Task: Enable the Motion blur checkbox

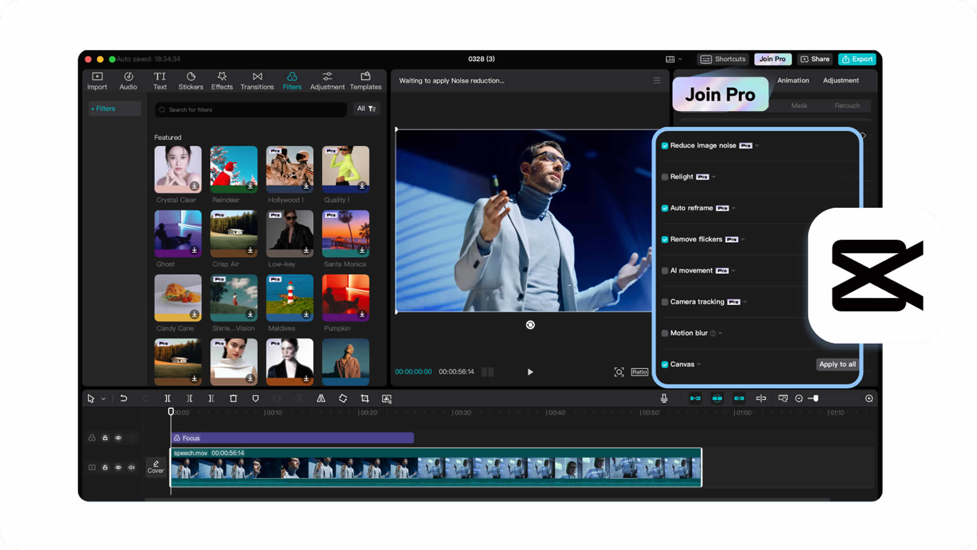Action: tap(665, 333)
